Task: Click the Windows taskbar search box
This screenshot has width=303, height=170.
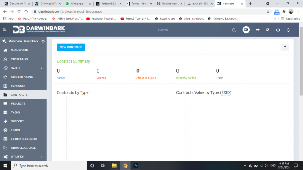Action: [49, 166]
